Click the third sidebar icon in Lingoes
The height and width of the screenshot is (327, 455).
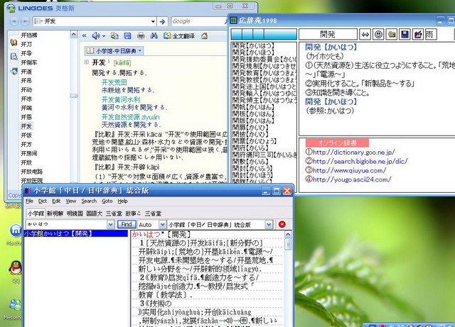[x=14, y=71]
